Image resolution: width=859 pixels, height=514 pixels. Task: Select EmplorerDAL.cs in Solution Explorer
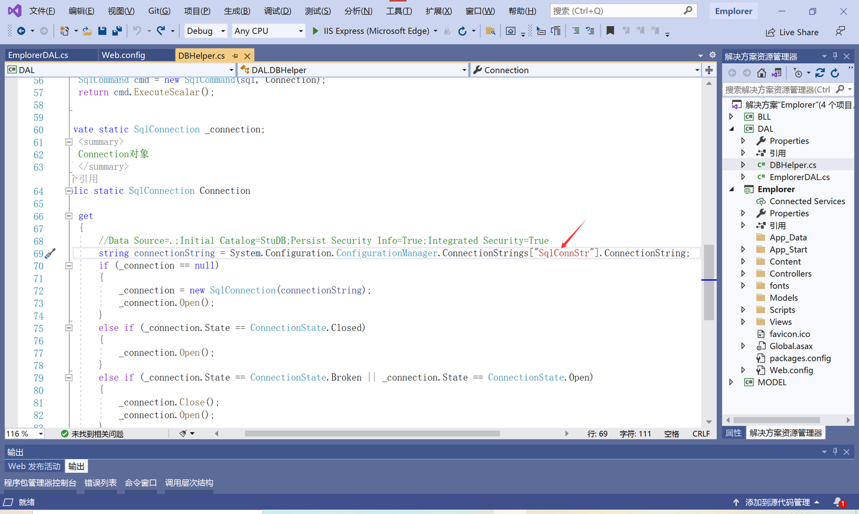[x=799, y=177]
